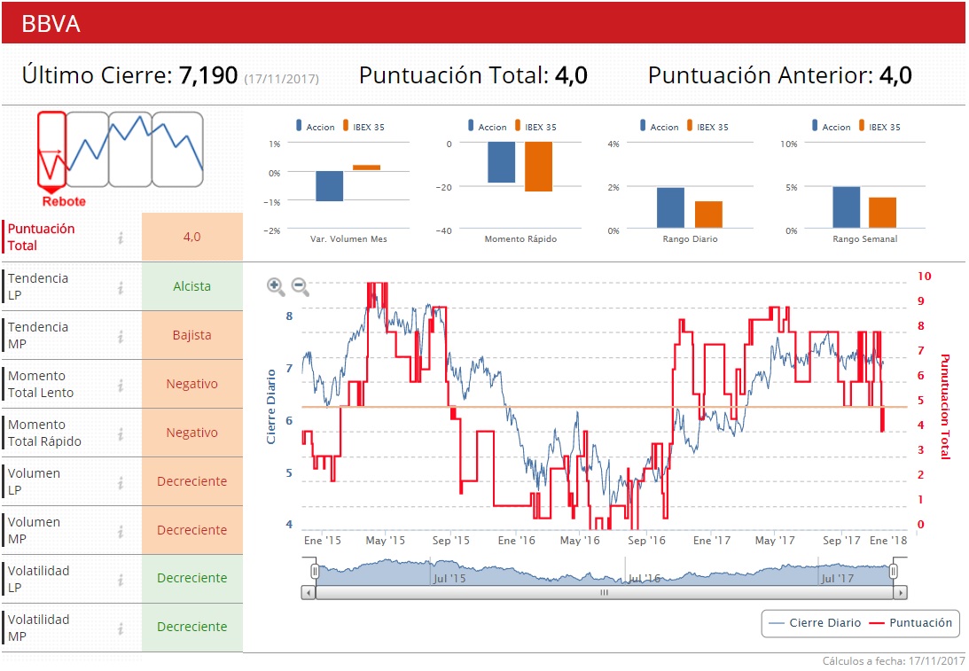969x671 pixels.
Task: Toggle IBEX 35 series in Momento Rápido chart
Action: (535, 126)
